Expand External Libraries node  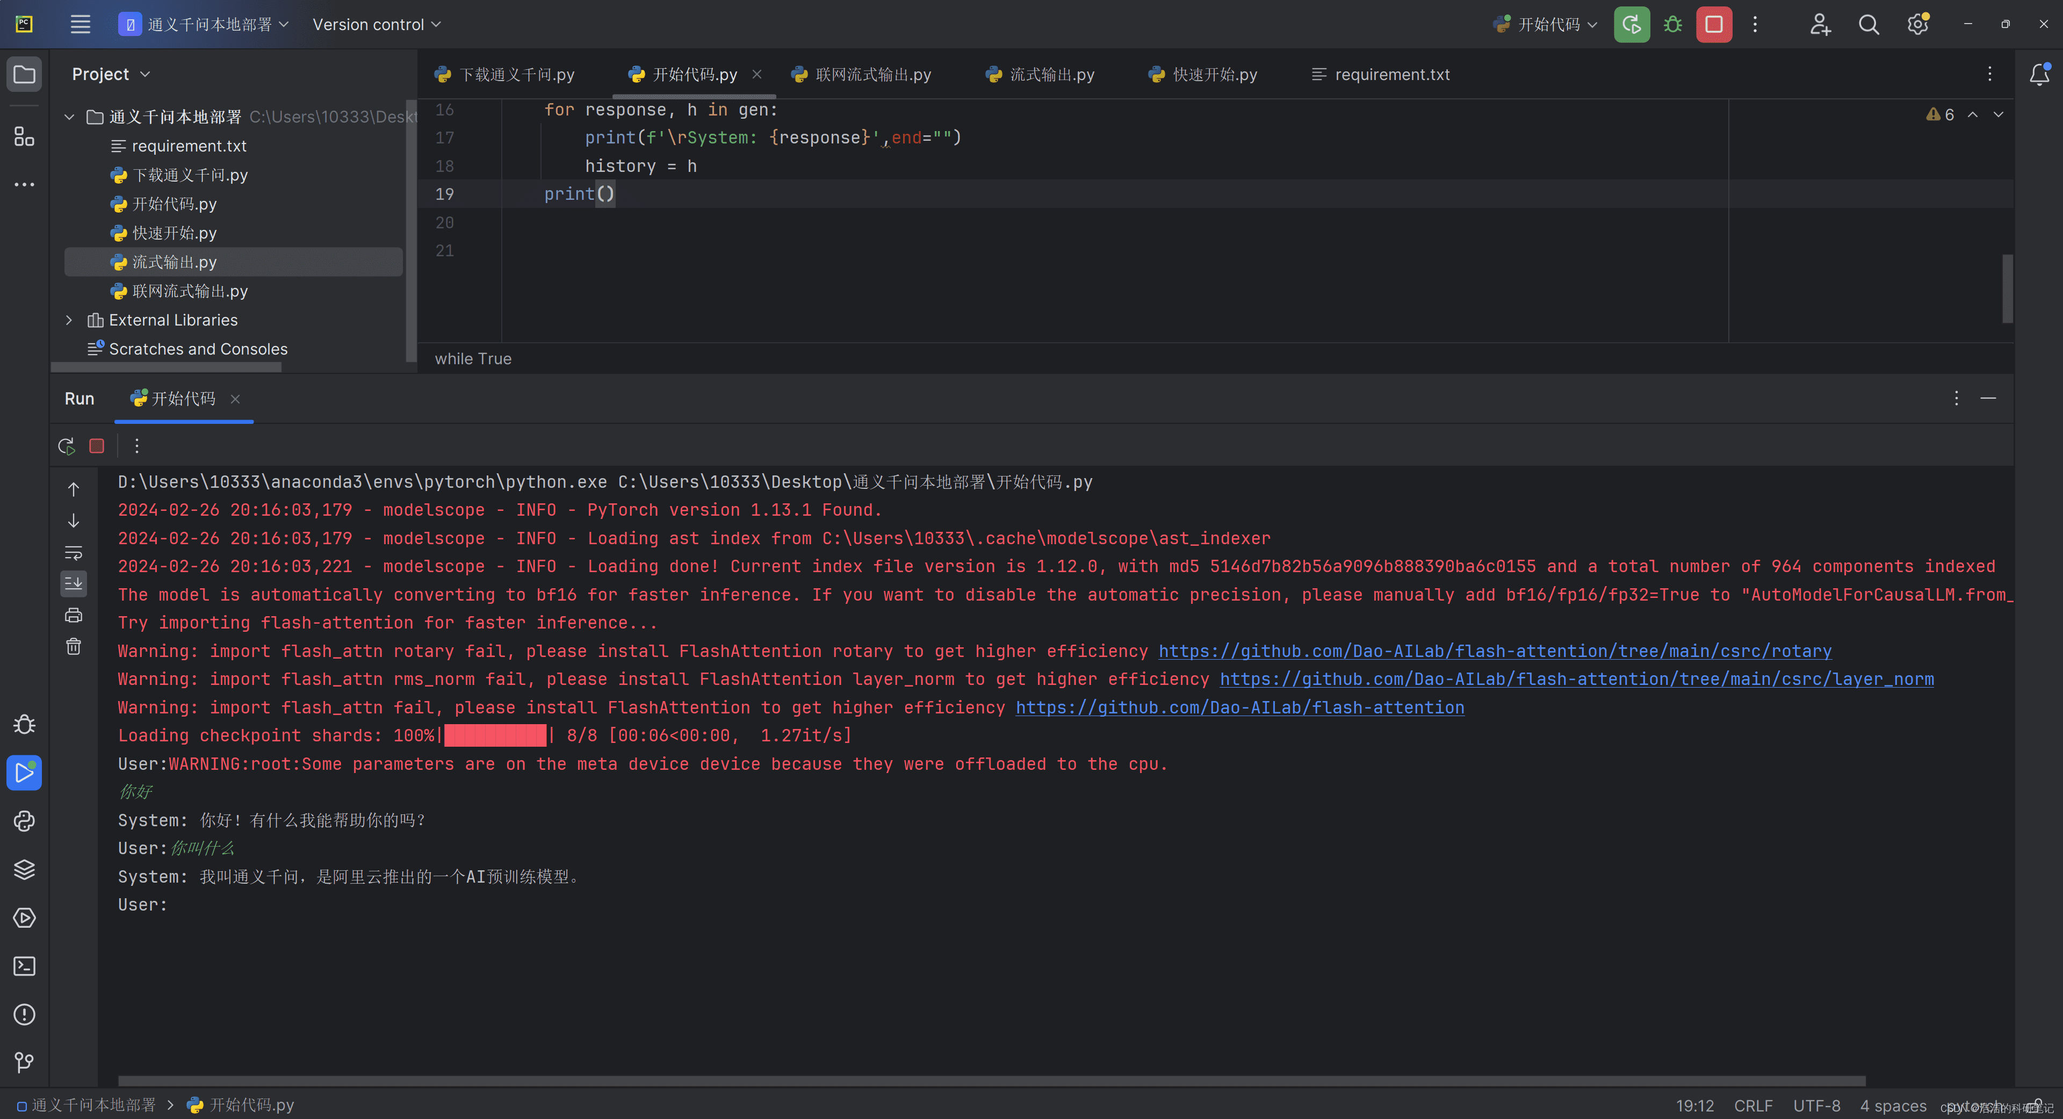tap(70, 320)
